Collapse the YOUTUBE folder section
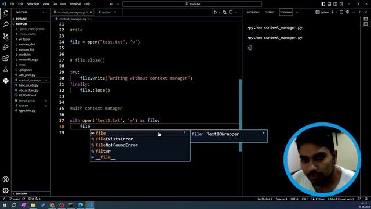 (x=31, y=24)
